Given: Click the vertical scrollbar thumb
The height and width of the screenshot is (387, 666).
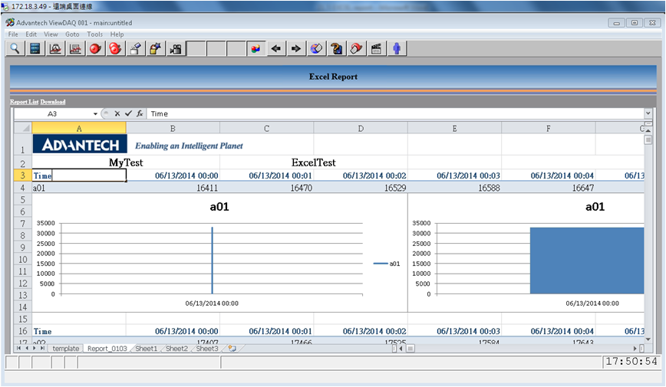Looking at the screenshot, I should (648, 139).
